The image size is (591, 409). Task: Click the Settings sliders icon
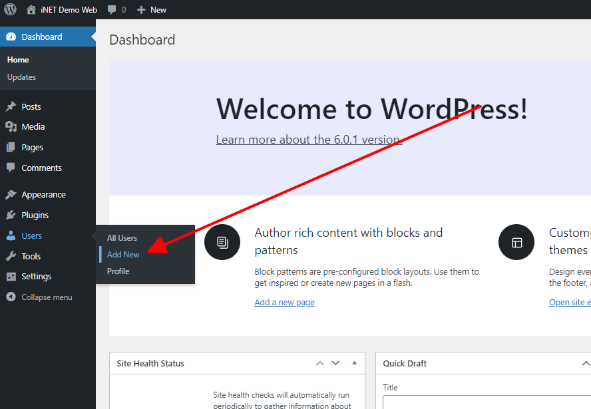pyautogui.click(x=11, y=277)
